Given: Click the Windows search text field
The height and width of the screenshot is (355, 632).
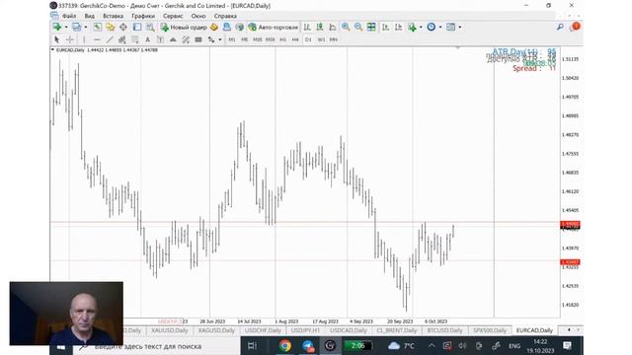Looking at the screenshot, I should pyautogui.click(x=157, y=346).
